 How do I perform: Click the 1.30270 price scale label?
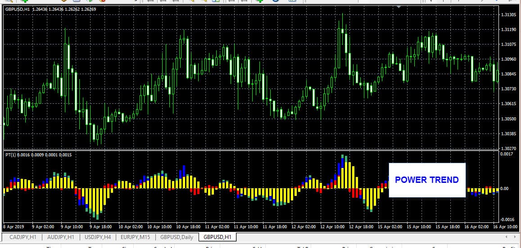click(x=508, y=148)
